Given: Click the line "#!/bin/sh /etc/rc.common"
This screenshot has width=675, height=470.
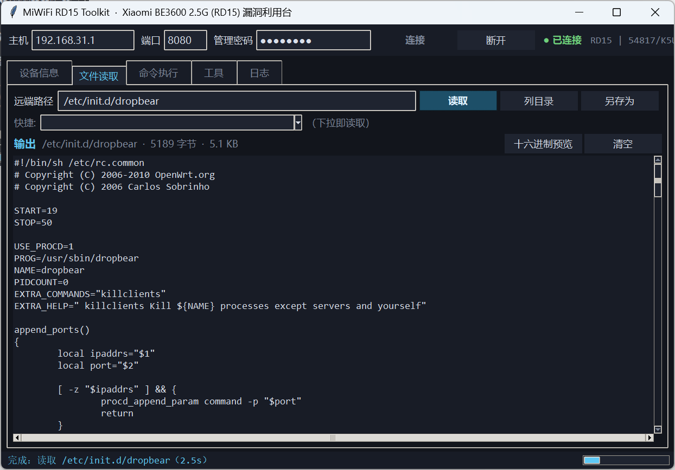Looking at the screenshot, I should coord(79,163).
